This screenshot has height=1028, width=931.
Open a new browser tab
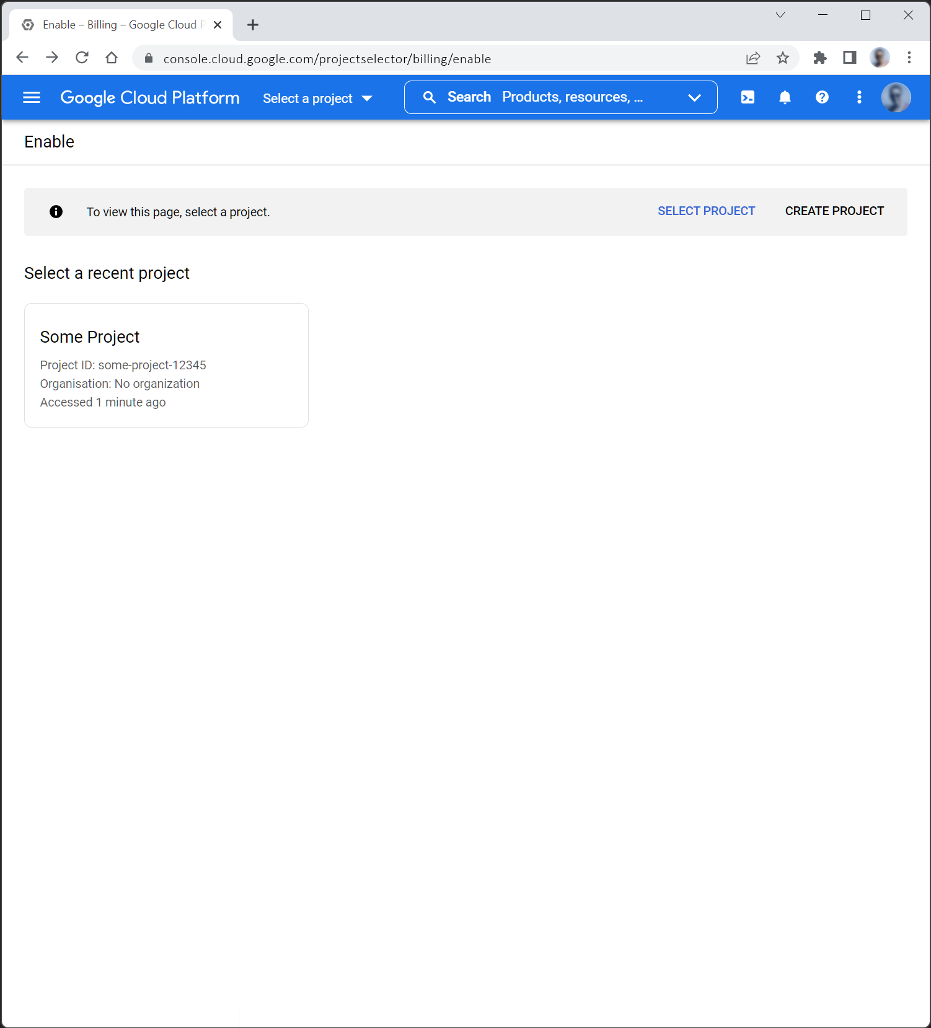point(253,25)
